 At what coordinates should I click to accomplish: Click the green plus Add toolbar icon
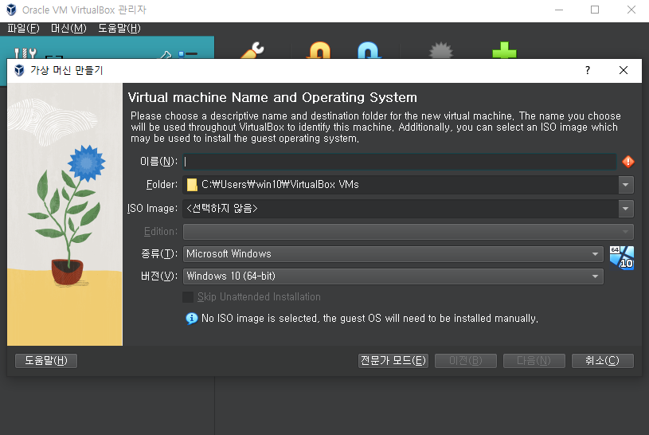click(x=505, y=49)
